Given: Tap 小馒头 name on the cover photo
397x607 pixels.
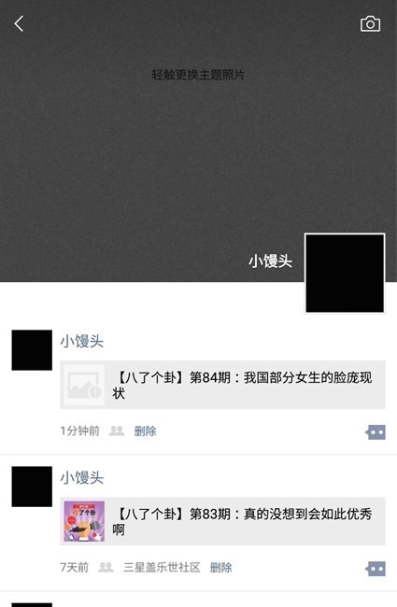Looking at the screenshot, I should [x=270, y=261].
